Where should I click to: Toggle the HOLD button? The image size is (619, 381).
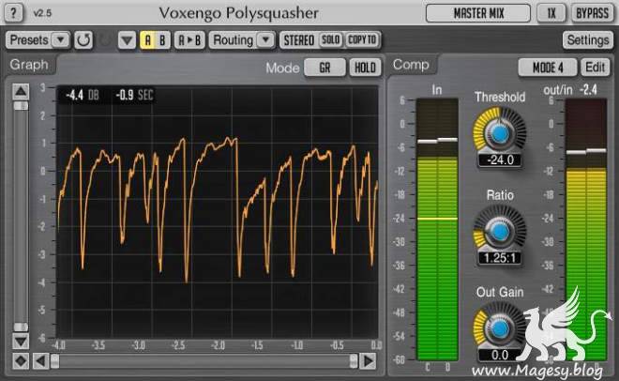pos(365,68)
